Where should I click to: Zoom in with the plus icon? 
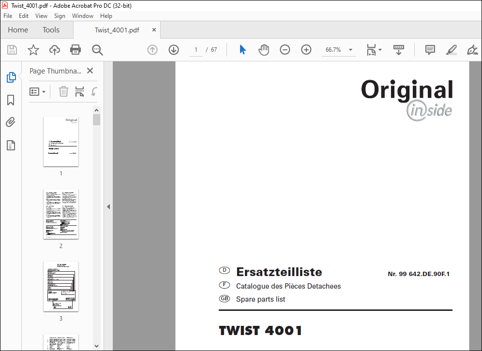click(306, 50)
